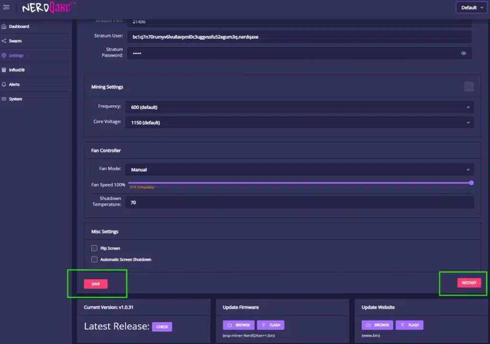Open the Fan Mode dropdown
490x344 pixels.
(299, 169)
